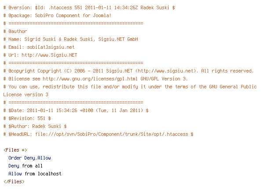The width and height of the screenshot is (264, 189).
Task: Click the Deny from all directive
Action: click(x=26, y=166)
